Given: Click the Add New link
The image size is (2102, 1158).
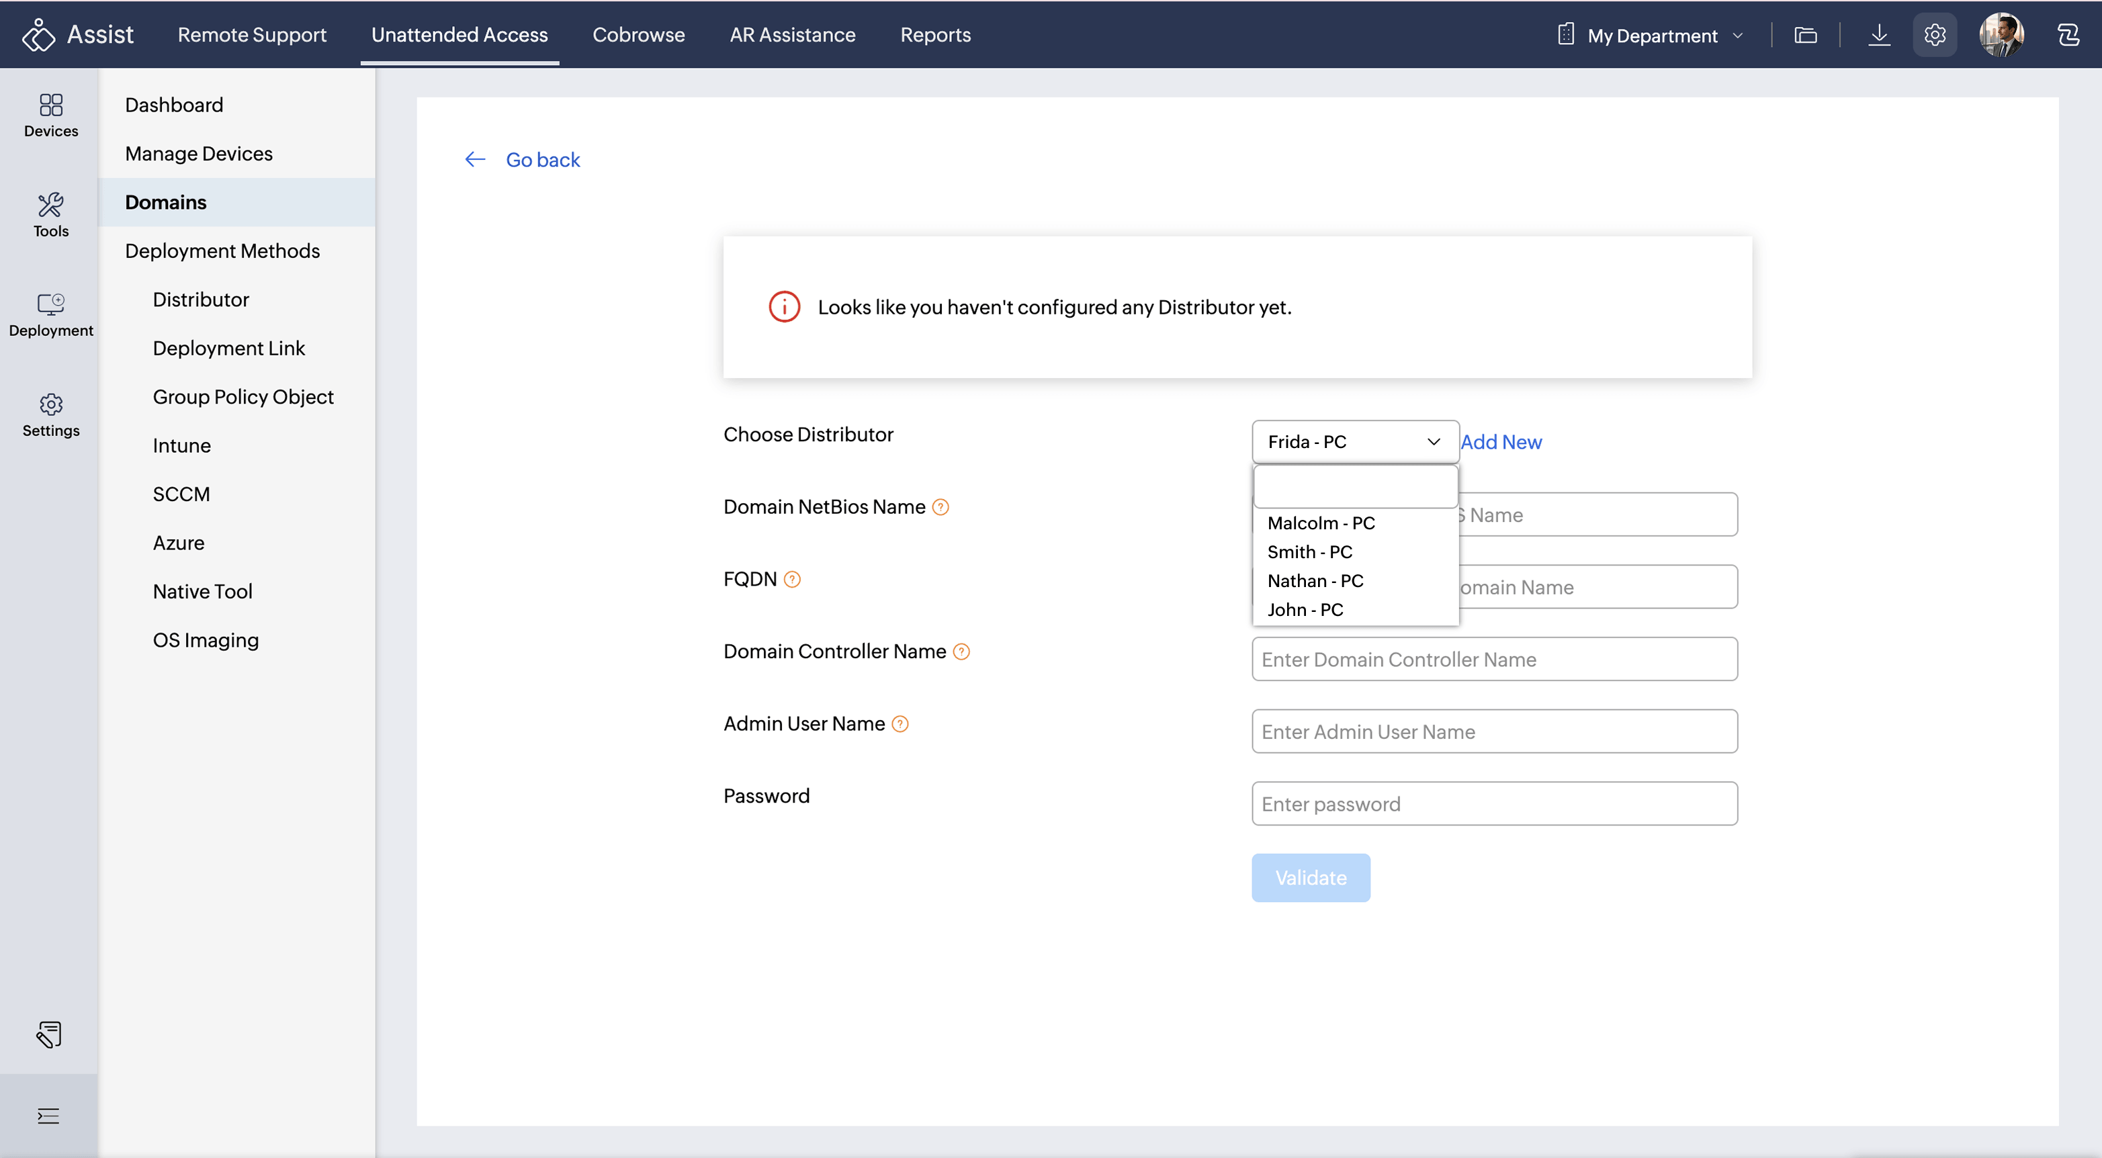Looking at the screenshot, I should tap(1501, 441).
